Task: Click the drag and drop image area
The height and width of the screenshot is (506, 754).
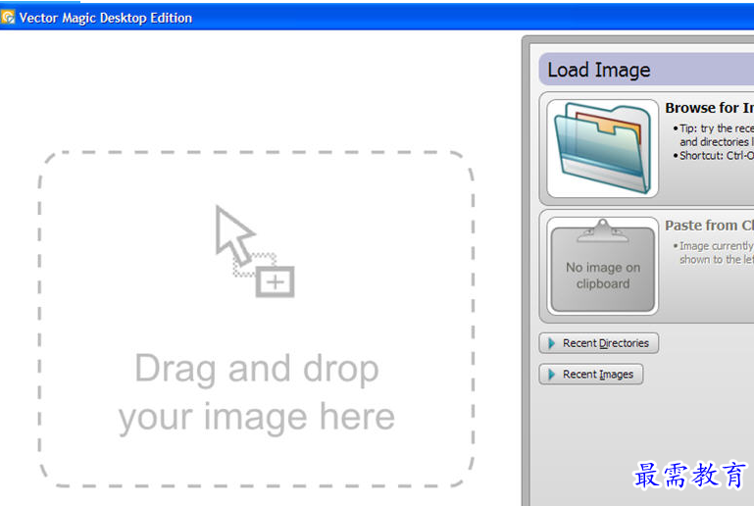Action: [256, 319]
